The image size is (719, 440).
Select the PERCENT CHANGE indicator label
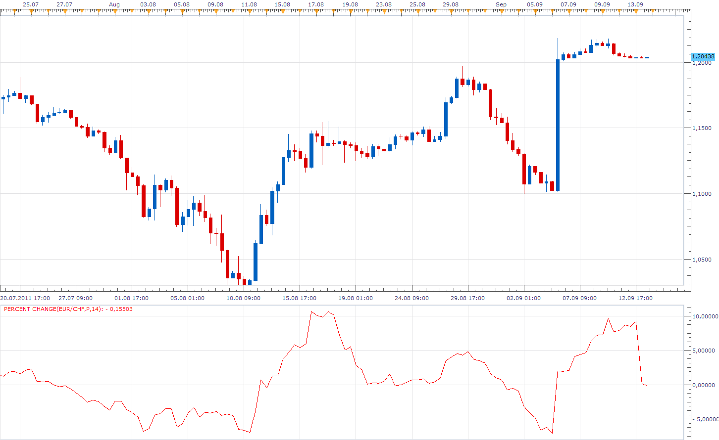(x=68, y=309)
